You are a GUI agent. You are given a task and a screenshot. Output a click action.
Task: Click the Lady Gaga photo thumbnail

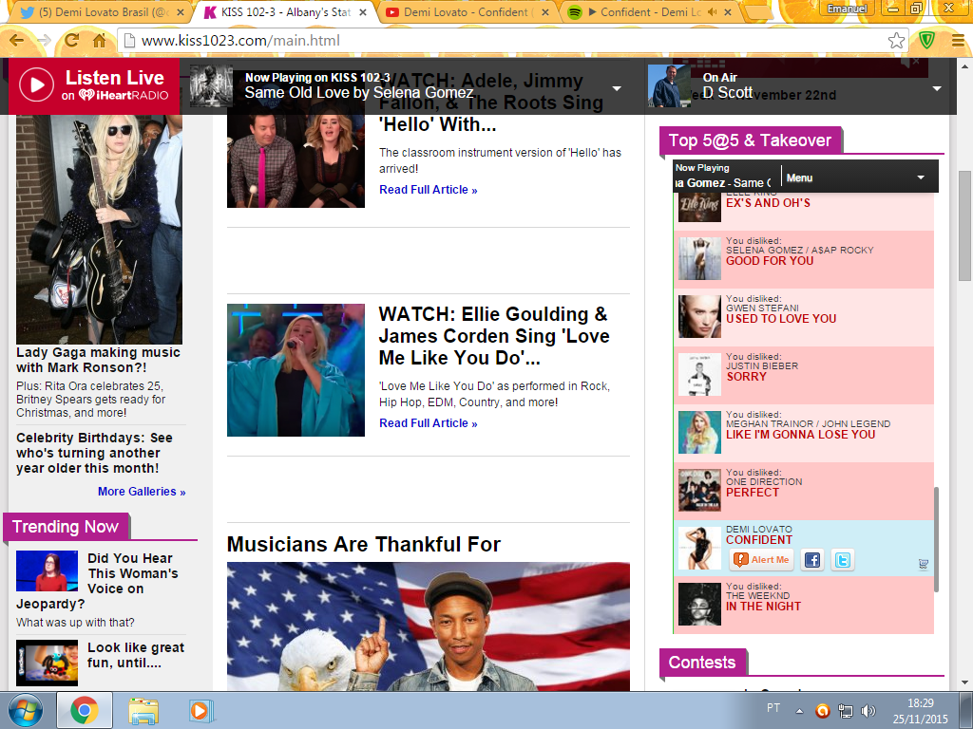[x=99, y=230]
